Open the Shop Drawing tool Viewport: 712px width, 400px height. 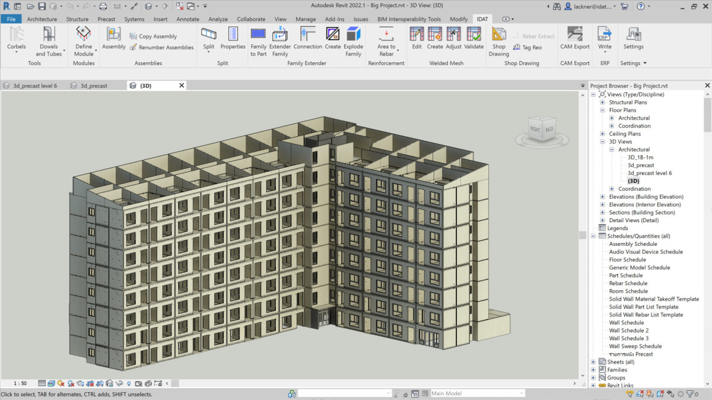coord(498,34)
